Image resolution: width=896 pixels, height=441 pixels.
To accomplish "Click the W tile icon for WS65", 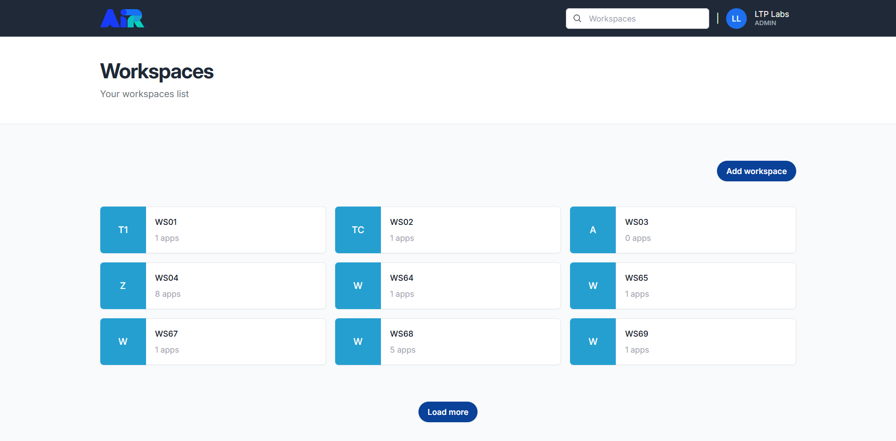I will coord(592,286).
